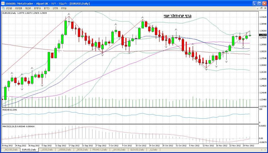Select the _US500,Daily chart tab
268x153 pixels.
tap(64, 150)
